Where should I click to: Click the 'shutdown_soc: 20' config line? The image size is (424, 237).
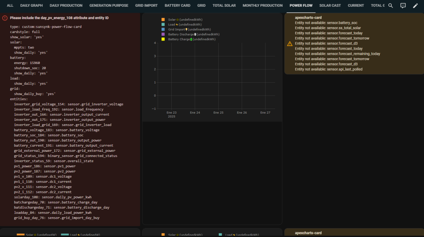point(30,68)
